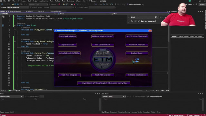Open the Architecture menu
The image size is (206, 116).
[43, 1]
